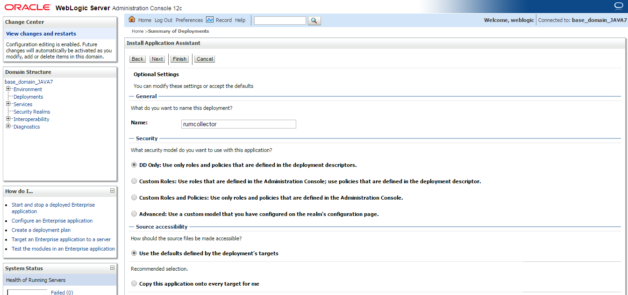
Task: Click the Back button
Action: coord(137,59)
